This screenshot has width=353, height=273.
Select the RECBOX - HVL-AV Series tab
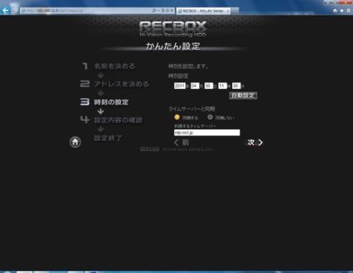(202, 11)
